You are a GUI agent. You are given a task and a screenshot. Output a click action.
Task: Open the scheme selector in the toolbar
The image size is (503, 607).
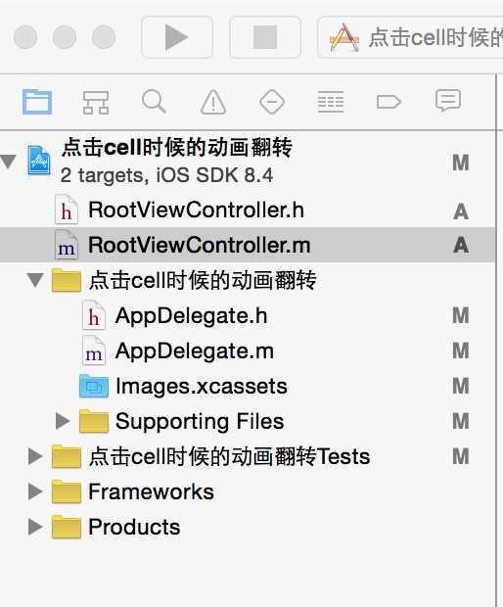click(x=410, y=37)
